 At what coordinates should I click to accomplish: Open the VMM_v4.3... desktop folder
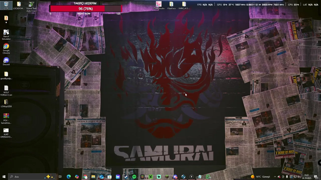coord(184,5)
